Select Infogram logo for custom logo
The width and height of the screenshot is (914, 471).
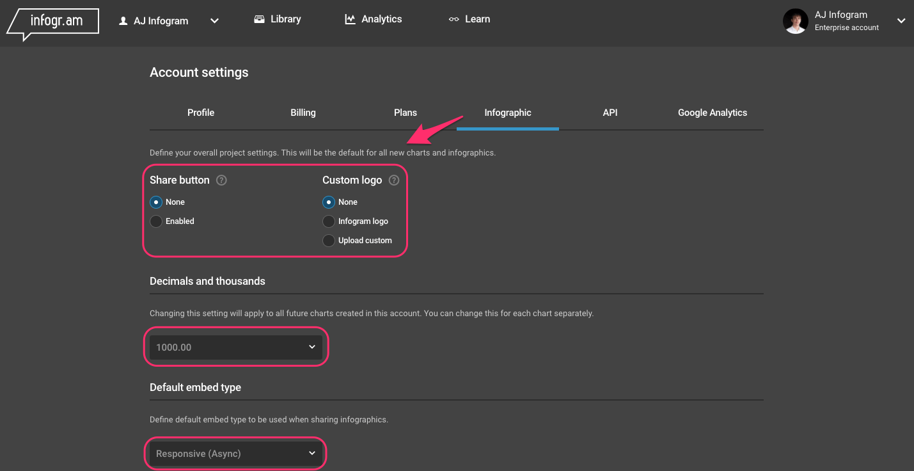pyautogui.click(x=328, y=221)
